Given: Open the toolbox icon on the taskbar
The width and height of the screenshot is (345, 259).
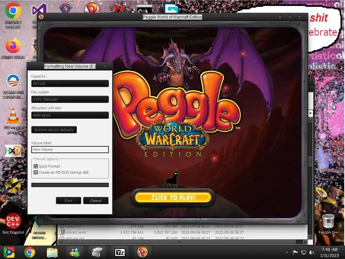Looking at the screenshot, I should pyautogui.click(x=97, y=252).
